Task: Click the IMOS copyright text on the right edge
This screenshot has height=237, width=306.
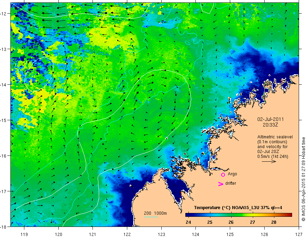Action: (x=304, y=179)
